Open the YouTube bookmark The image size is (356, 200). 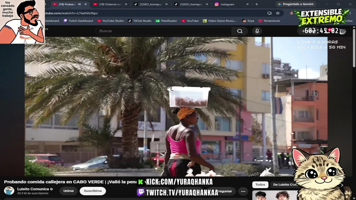pyautogui.click(x=190, y=21)
